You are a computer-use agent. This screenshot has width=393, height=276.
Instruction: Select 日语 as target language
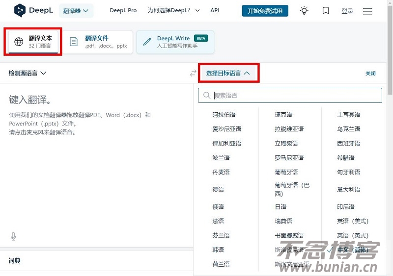(x=281, y=206)
